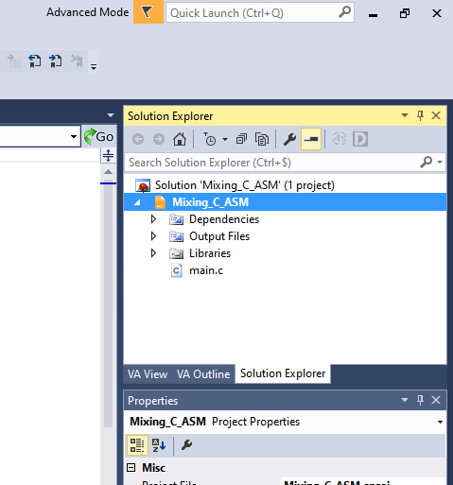Screen dimensions: 453x485
Task: Open Properties wrench icon in Solution Explorer toolbar
Action: pos(289,139)
